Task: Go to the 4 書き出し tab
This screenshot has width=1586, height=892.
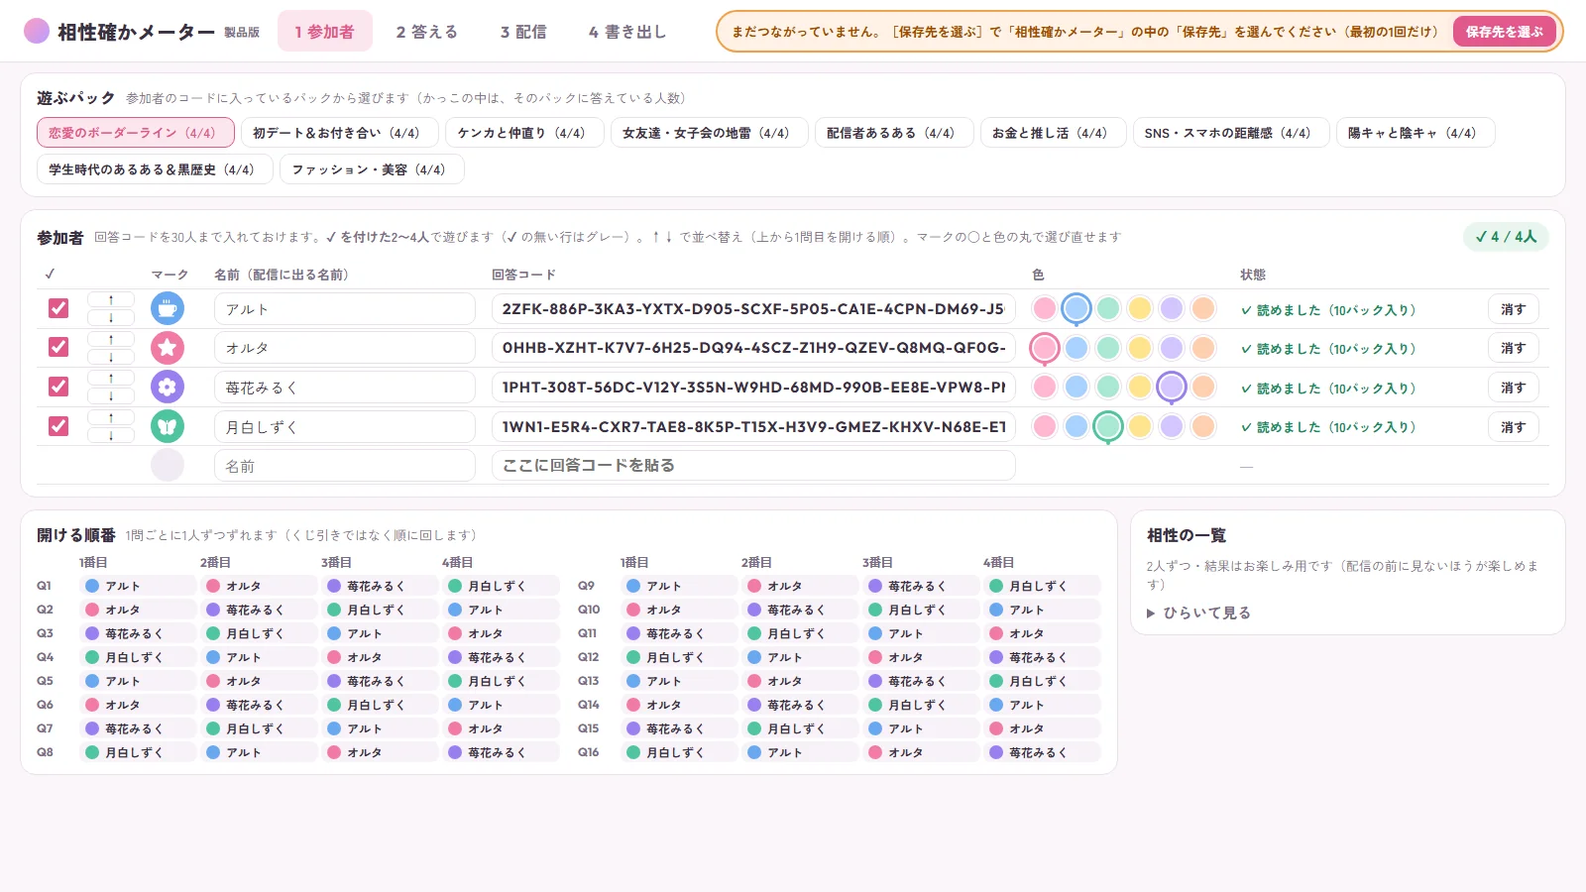Action: [627, 32]
